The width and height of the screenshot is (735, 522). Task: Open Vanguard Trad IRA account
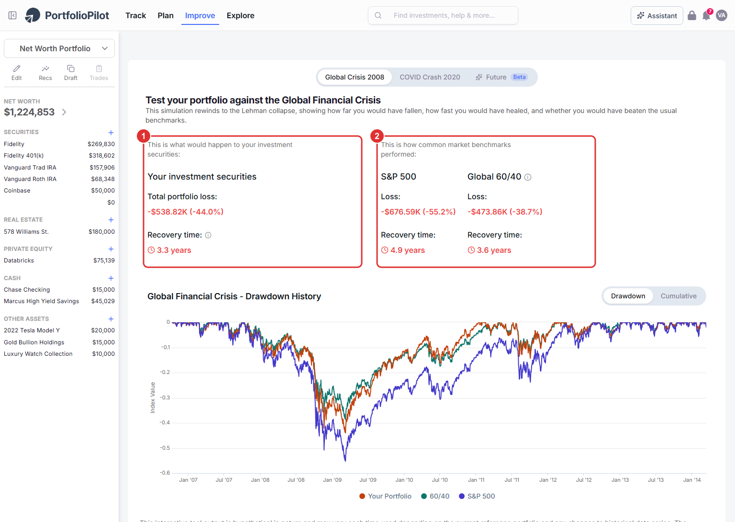(x=59, y=168)
